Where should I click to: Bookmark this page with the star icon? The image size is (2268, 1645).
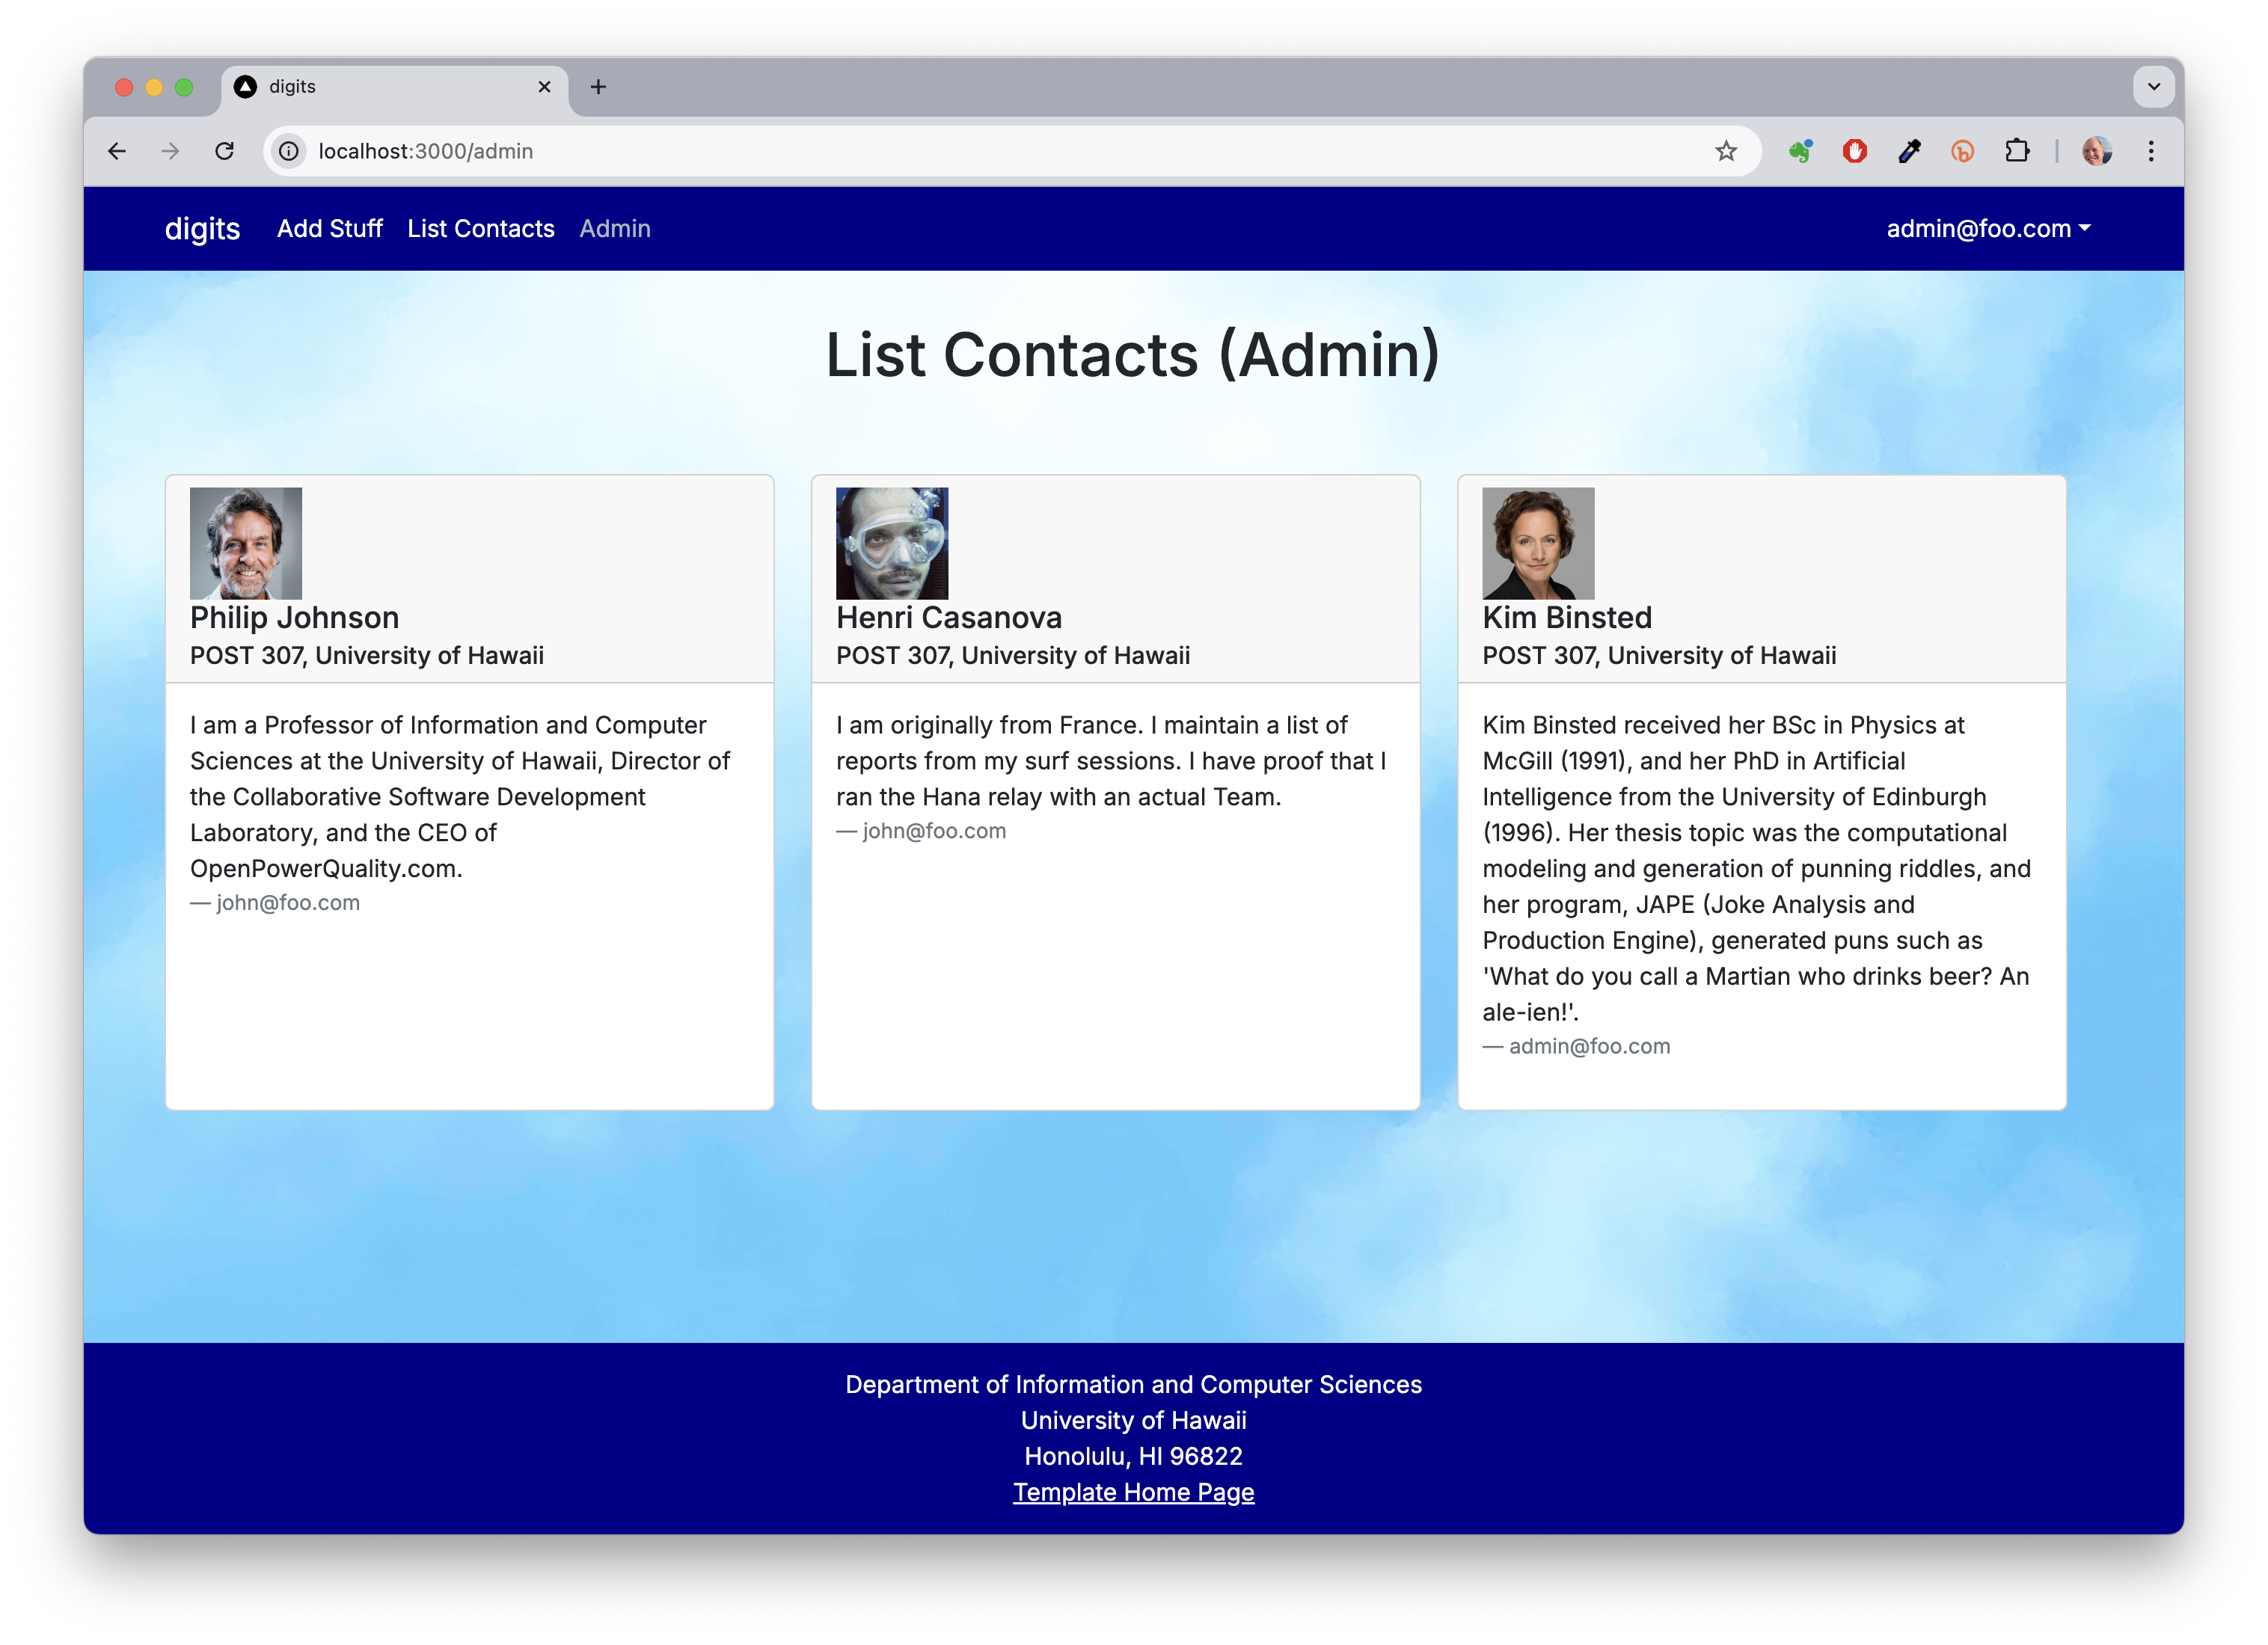pyautogui.click(x=1726, y=151)
